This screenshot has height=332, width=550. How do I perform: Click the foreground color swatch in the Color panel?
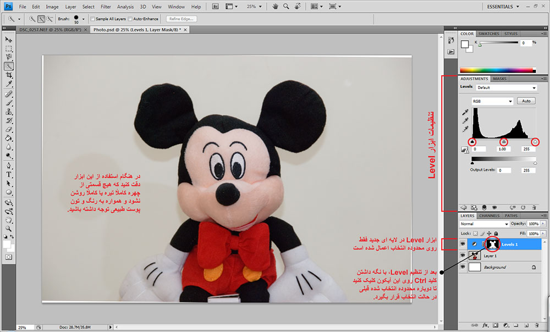465,44
